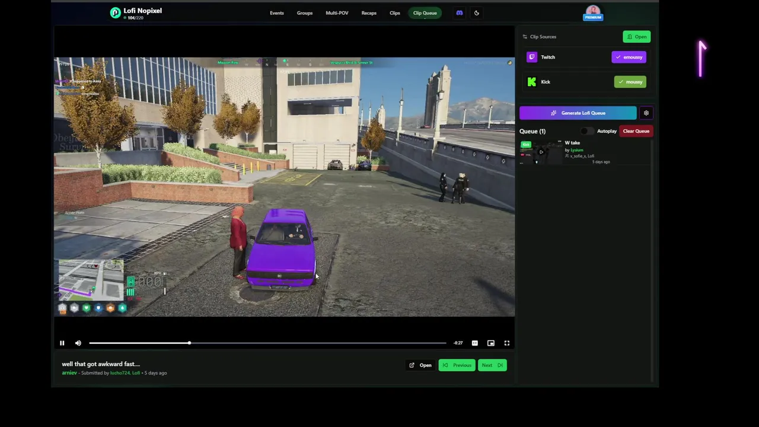Click the 'W take' clip title

tap(572, 143)
